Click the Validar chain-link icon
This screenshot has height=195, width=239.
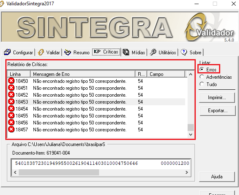click(41, 52)
